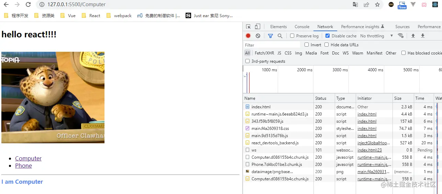
Task: Click the browser forward arrow
Action: 17,4
